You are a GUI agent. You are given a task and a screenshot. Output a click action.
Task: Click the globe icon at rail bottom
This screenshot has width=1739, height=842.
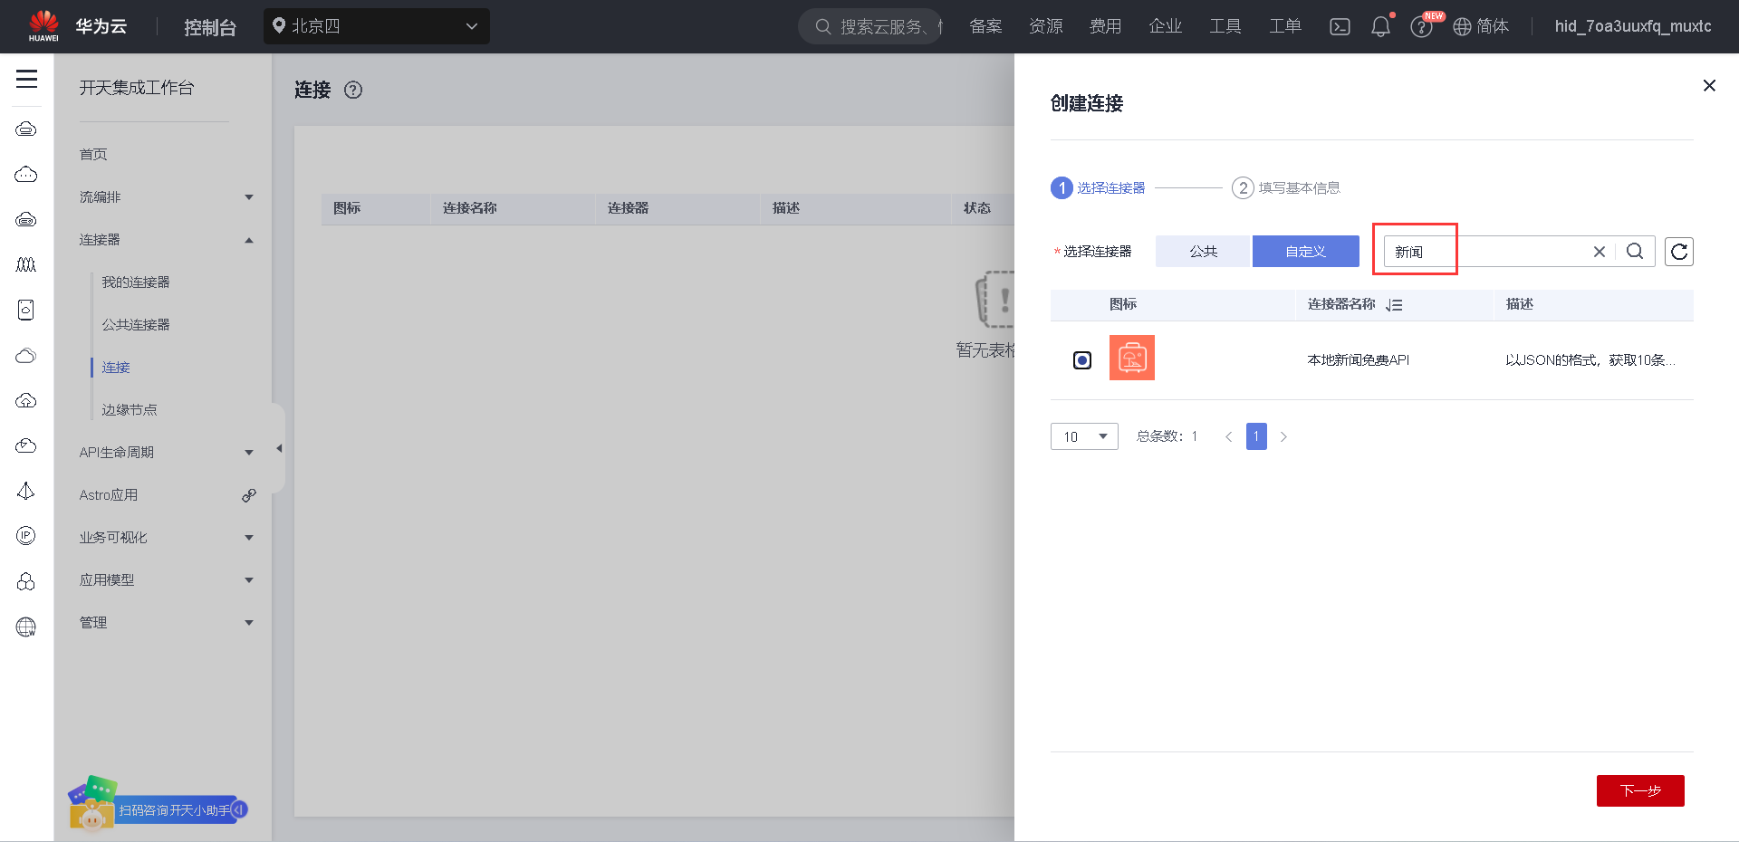click(26, 627)
